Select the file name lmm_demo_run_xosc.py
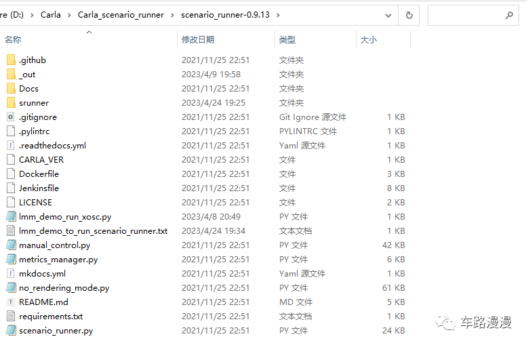Screen dimensions: 528x345 click(x=65, y=217)
